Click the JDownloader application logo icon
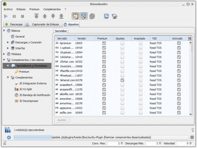 coord(5,4)
